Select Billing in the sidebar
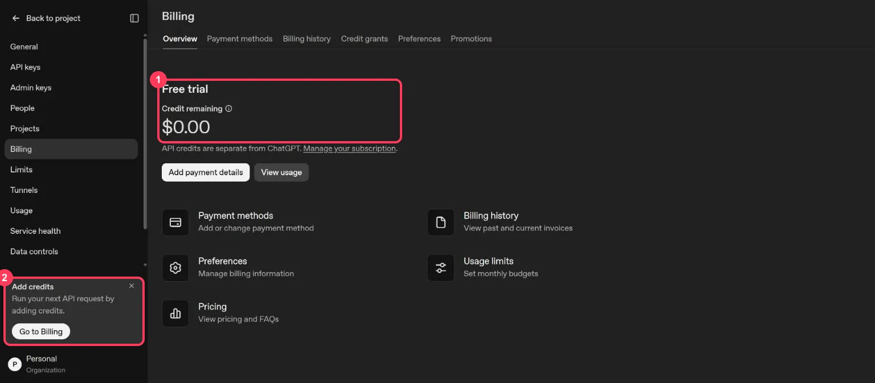The image size is (875, 383). [71, 149]
